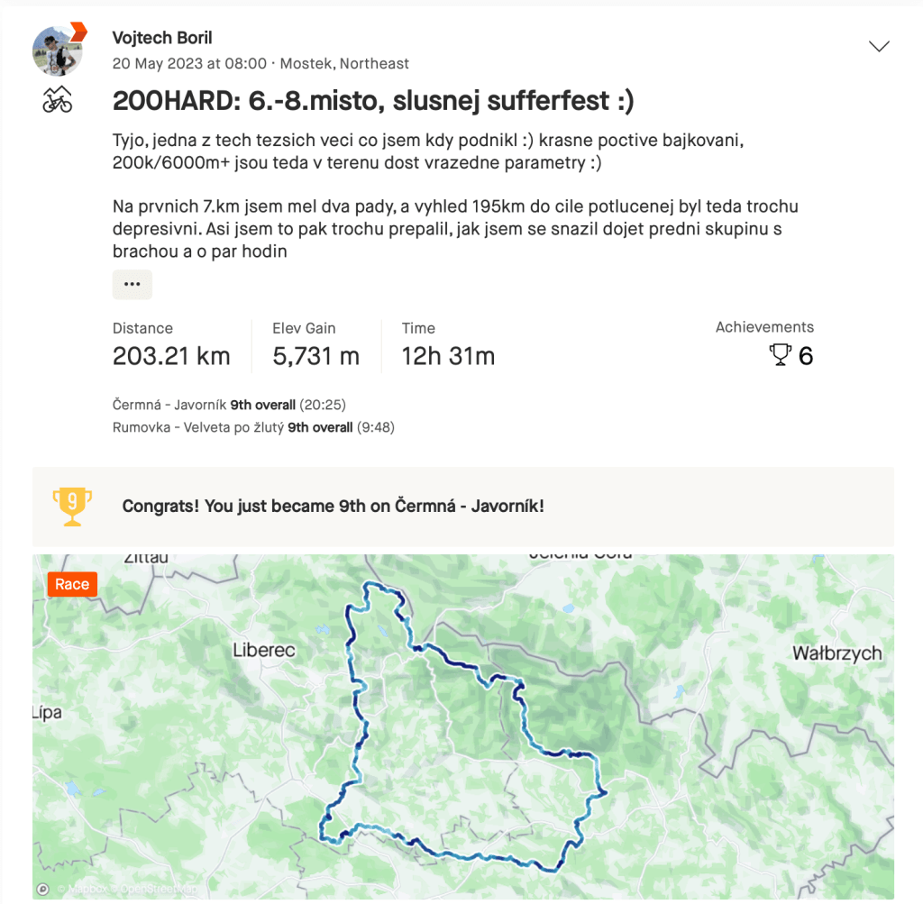Click the Wałbrzych label on the map
The image size is (923, 904).
pos(836,653)
